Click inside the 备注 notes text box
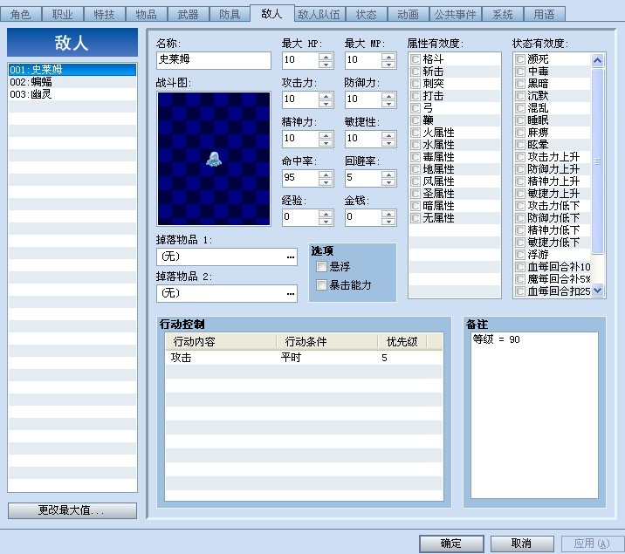The image size is (625, 554). pos(534,415)
